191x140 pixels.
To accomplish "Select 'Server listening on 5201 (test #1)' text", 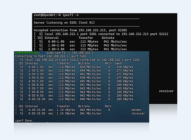I will click(x=64, y=23).
